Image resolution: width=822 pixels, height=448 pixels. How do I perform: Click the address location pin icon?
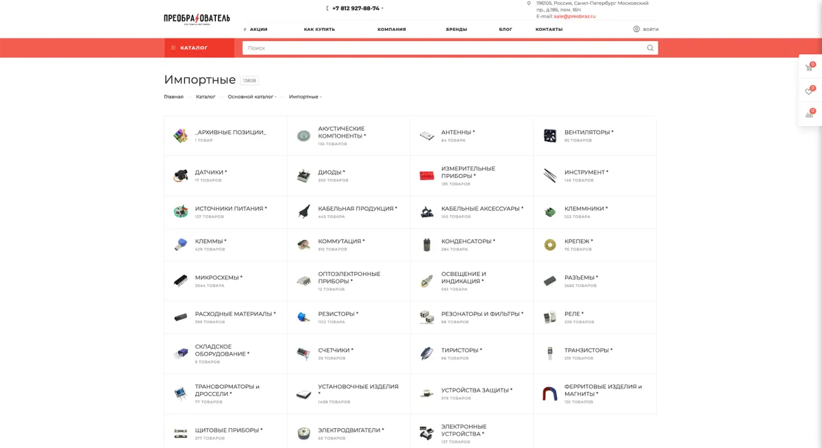(529, 3)
